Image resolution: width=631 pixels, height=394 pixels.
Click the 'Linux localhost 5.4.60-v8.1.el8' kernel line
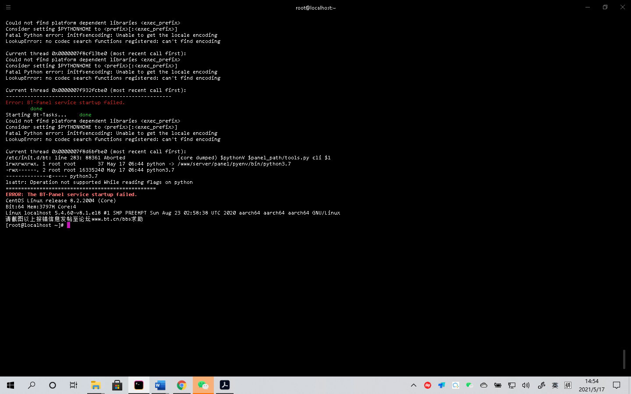(x=173, y=213)
